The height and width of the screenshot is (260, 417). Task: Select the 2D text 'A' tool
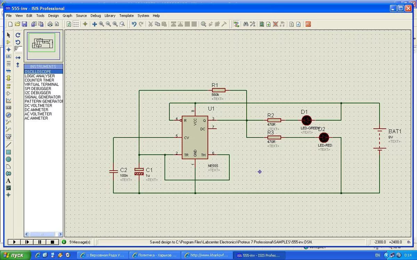point(8,181)
